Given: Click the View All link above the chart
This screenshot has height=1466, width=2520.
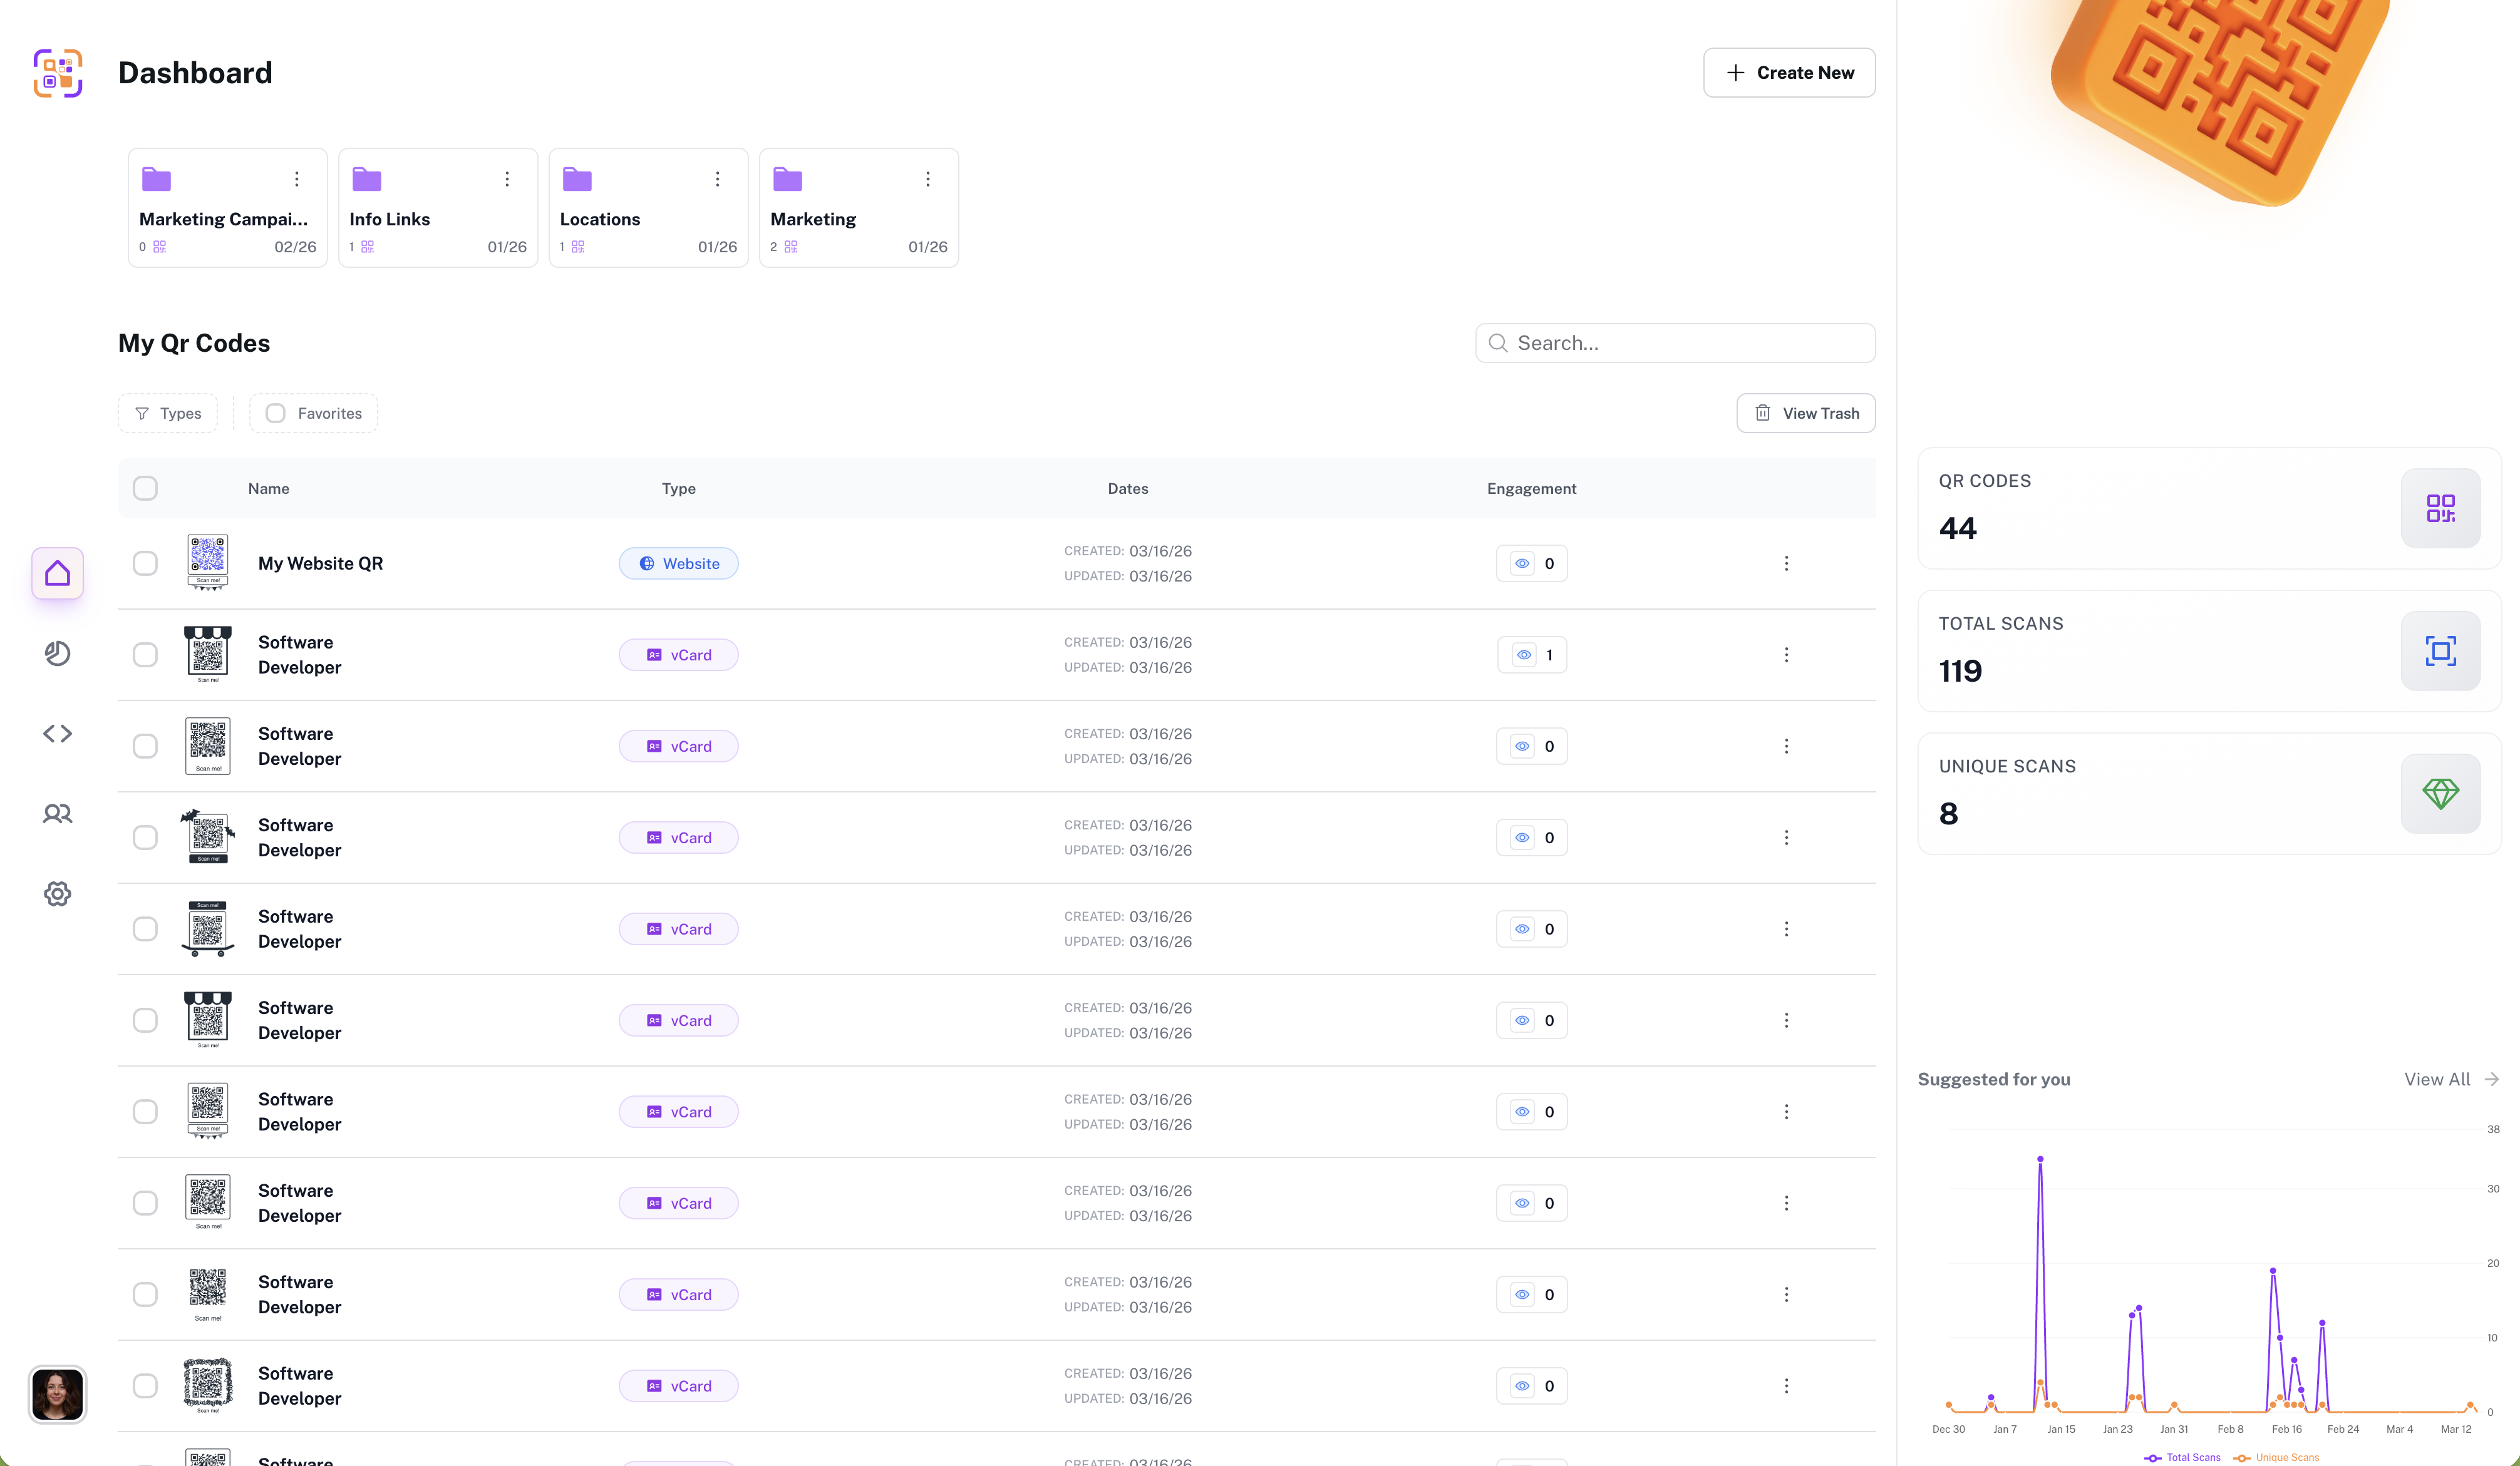Looking at the screenshot, I should coord(2437,1079).
